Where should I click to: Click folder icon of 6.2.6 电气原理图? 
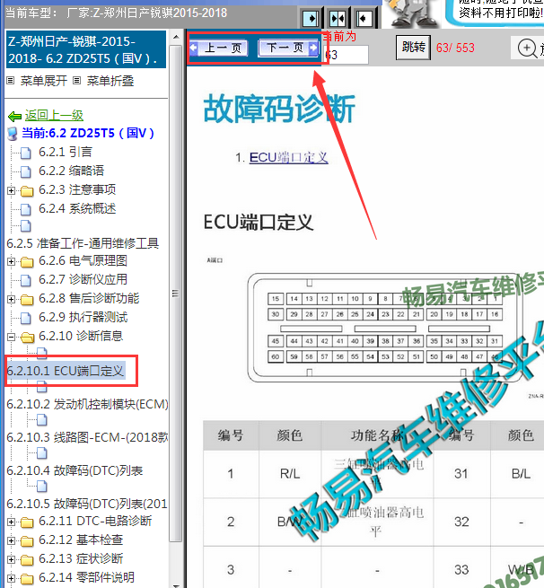[x=27, y=262]
